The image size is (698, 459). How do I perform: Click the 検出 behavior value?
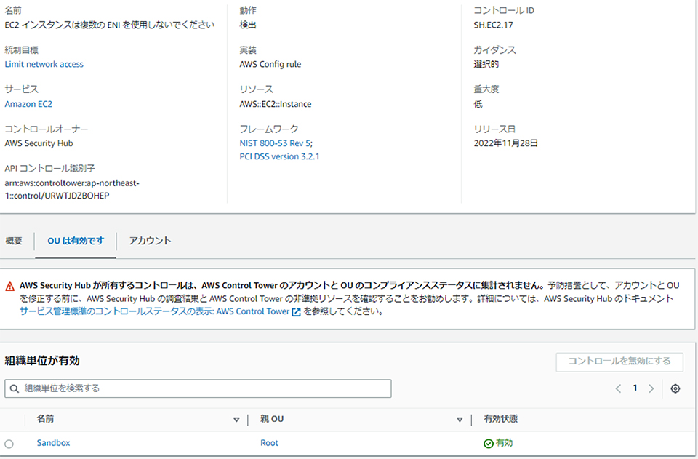click(248, 25)
